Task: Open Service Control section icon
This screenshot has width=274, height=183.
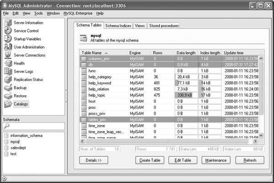Action: coord(8,31)
